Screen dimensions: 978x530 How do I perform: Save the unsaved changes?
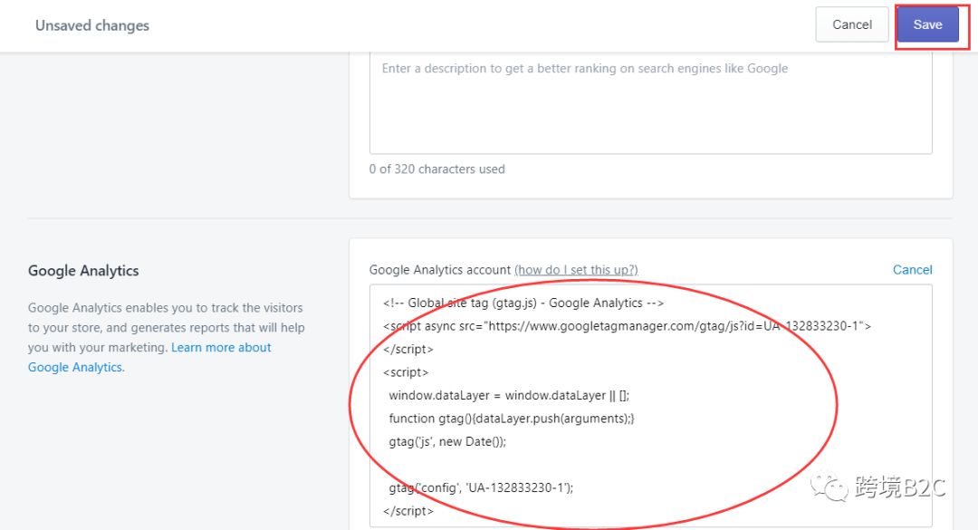click(x=929, y=24)
